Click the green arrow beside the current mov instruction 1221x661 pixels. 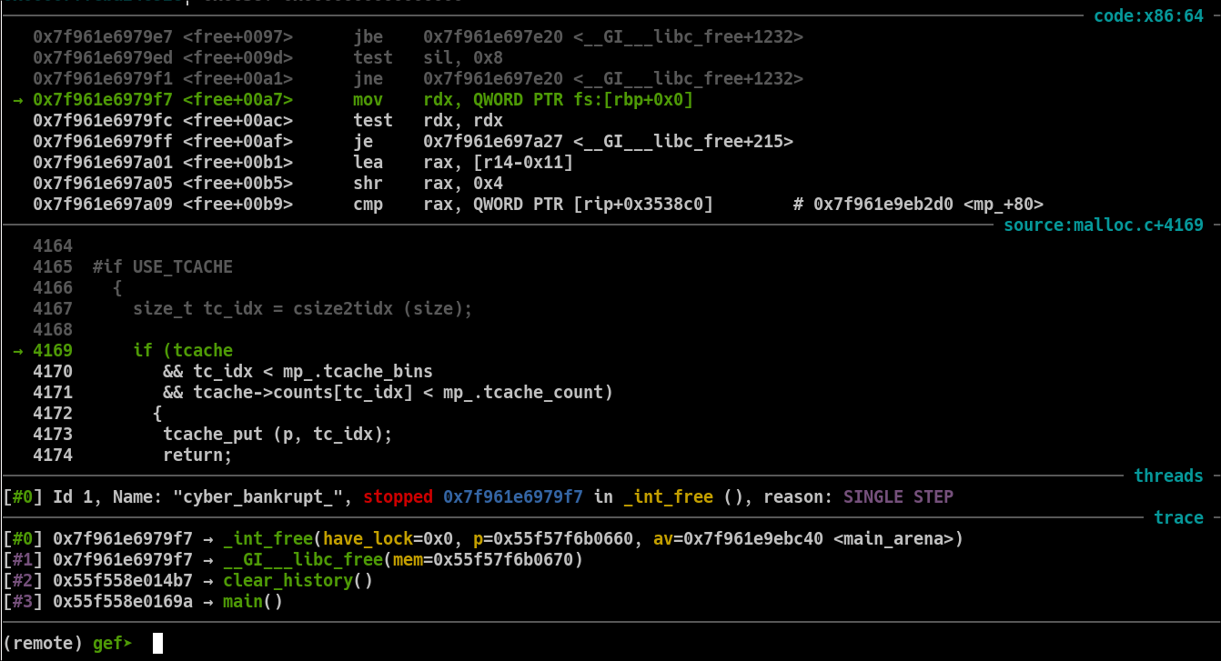tap(19, 100)
